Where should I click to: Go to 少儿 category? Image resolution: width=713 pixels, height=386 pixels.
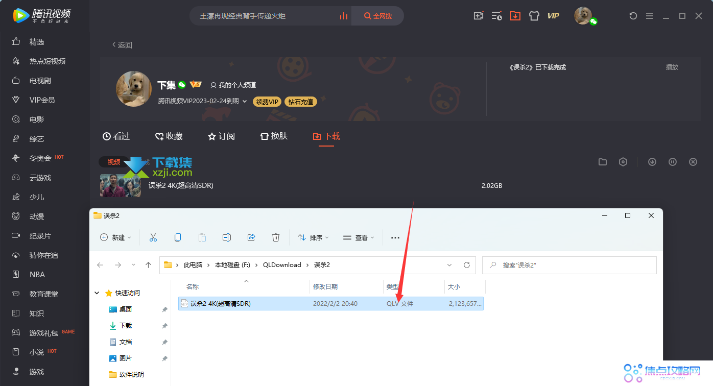click(37, 197)
